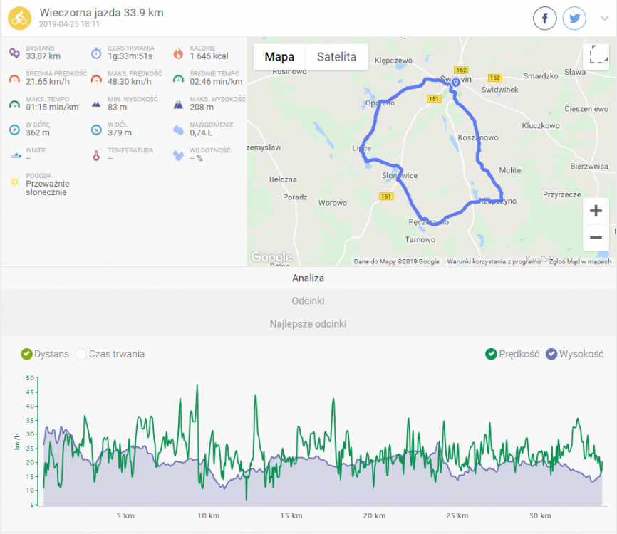Open the Najlepsze odcinki section
617x534 pixels.
(308, 323)
